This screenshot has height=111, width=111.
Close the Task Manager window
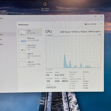point(101,16)
